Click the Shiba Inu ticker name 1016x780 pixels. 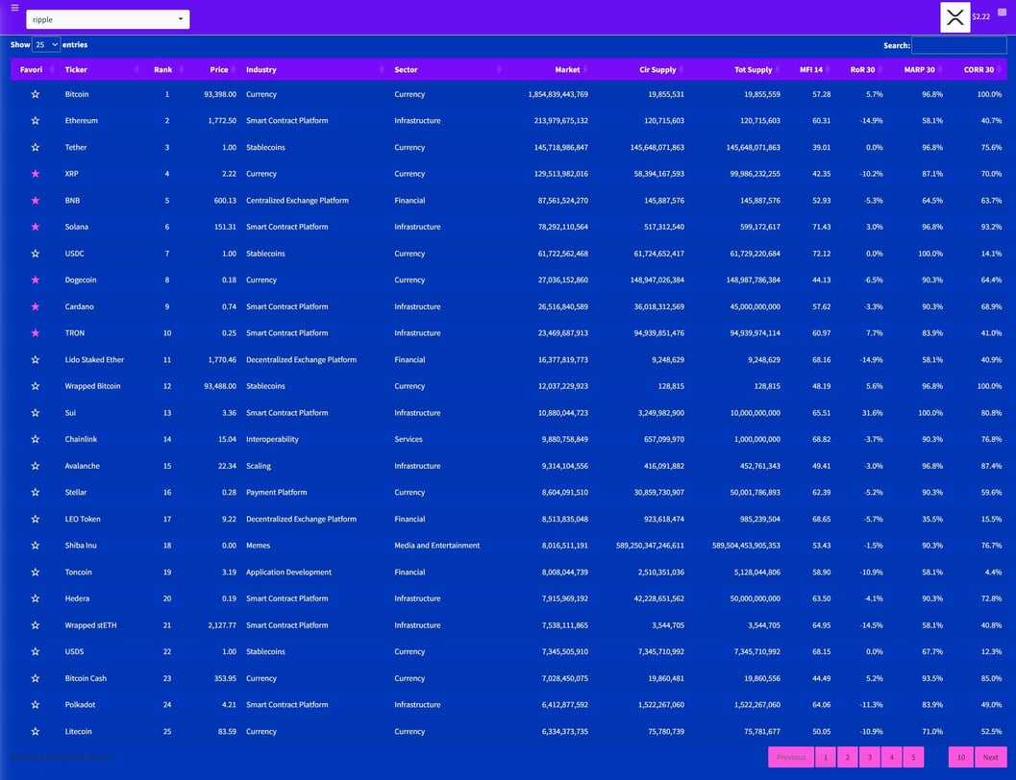[81, 546]
